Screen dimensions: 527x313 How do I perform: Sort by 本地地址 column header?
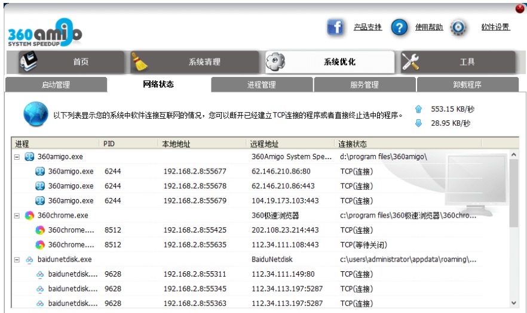click(x=203, y=144)
